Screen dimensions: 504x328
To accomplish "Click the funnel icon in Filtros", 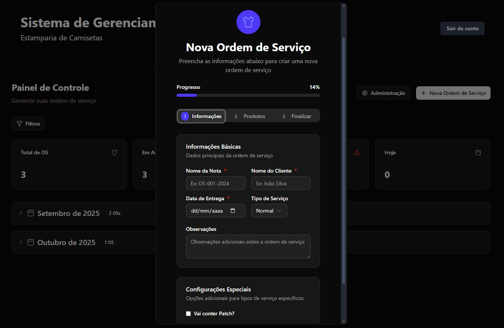I will (19, 124).
